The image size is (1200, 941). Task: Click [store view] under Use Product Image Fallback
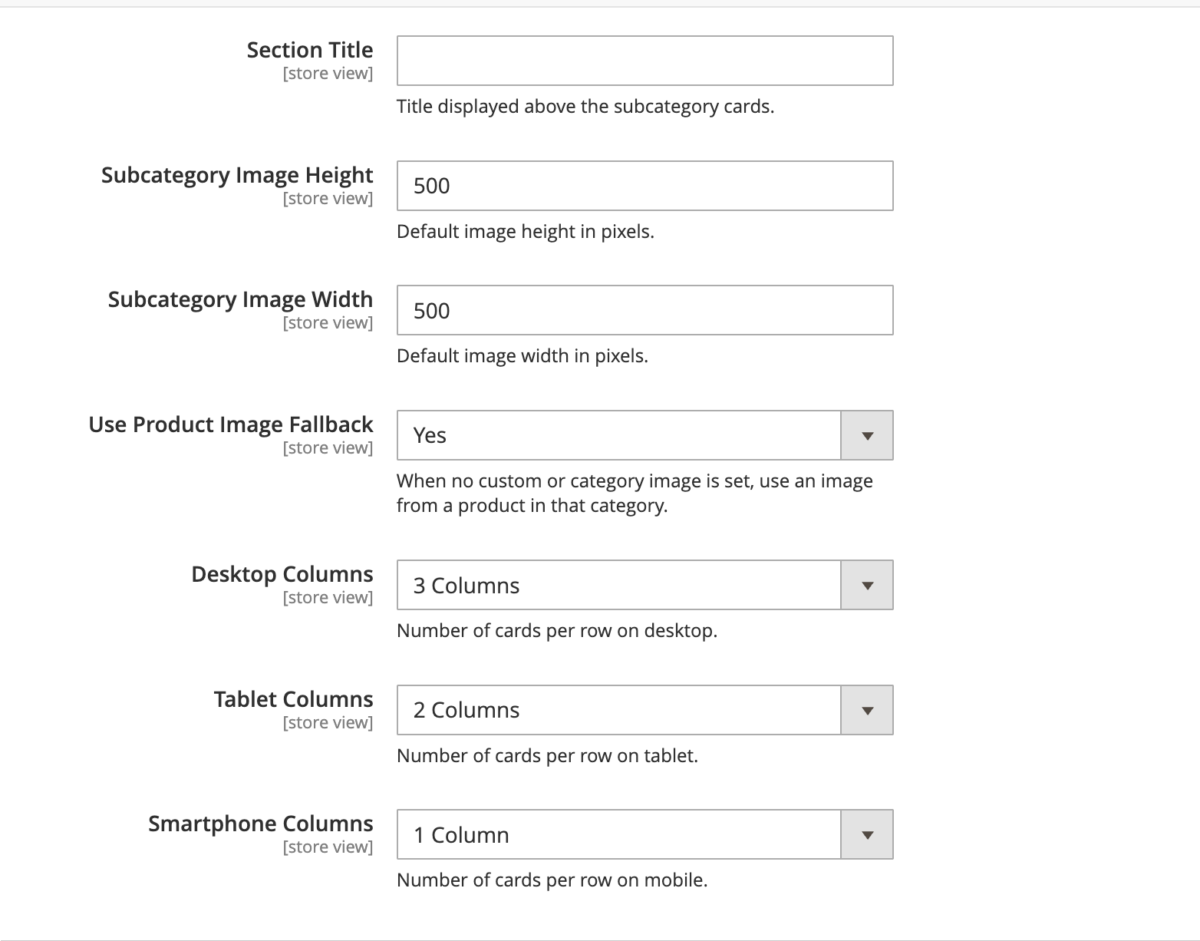pos(328,447)
